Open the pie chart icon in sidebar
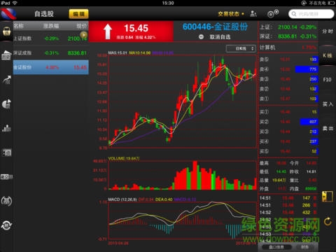Screen dimensions: 336x252 pos(6,104)
